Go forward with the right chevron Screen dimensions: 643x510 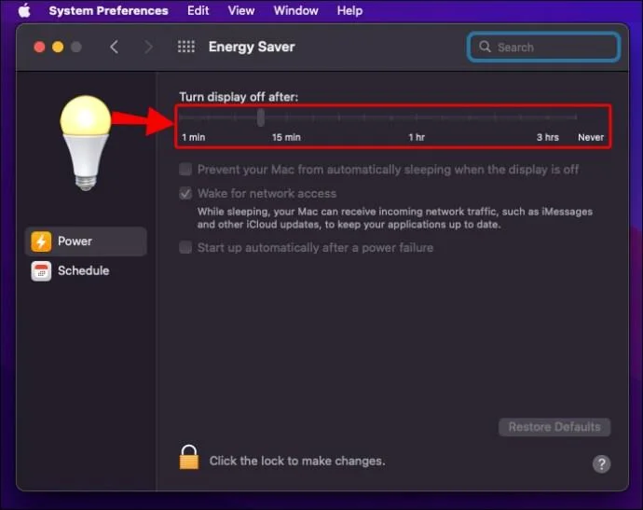pos(148,47)
